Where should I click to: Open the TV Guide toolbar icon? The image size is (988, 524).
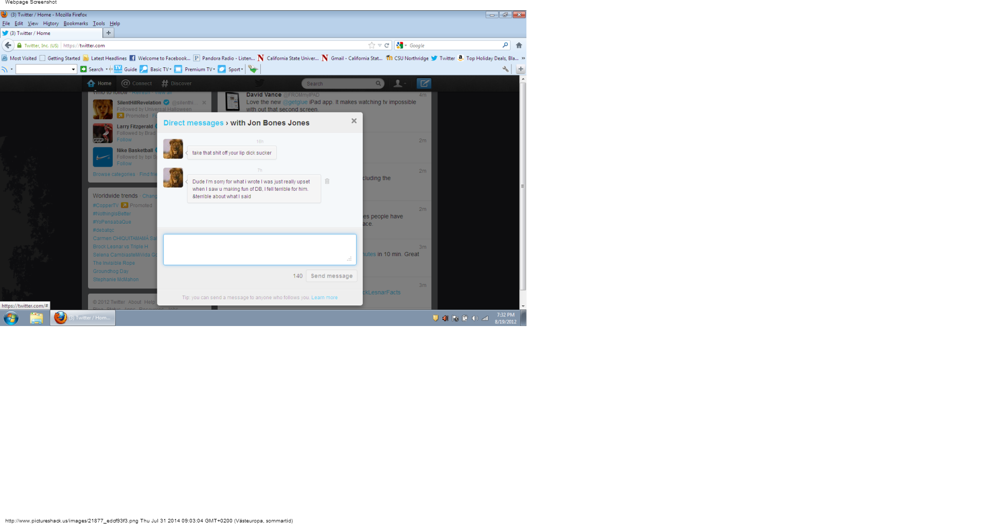click(x=118, y=69)
